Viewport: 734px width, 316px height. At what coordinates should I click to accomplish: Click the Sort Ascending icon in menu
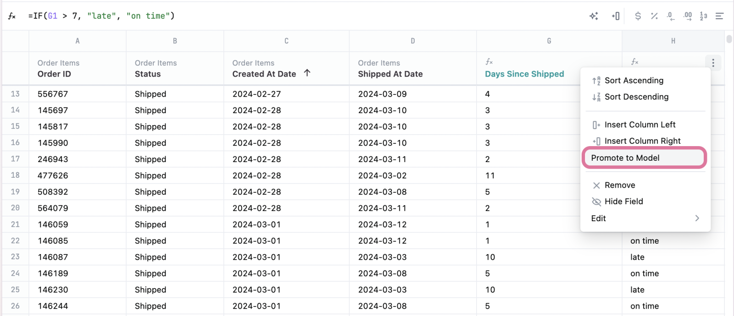(x=596, y=81)
